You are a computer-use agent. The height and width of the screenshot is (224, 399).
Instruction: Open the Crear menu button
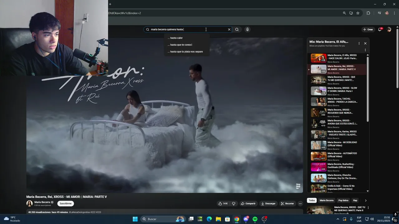pyautogui.click(x=368, y=30)
